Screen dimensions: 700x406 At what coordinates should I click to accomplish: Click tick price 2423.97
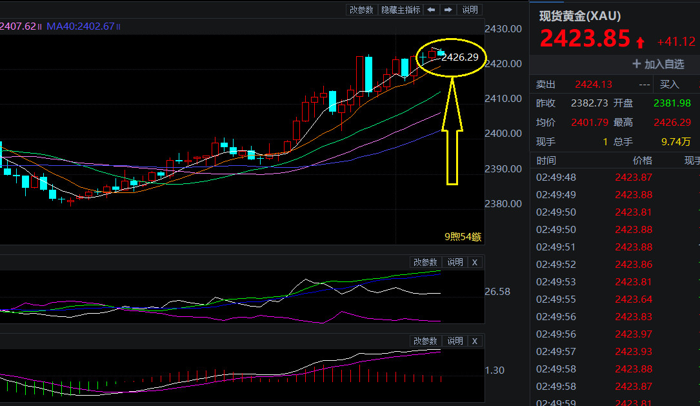click(x=634, y=334)
